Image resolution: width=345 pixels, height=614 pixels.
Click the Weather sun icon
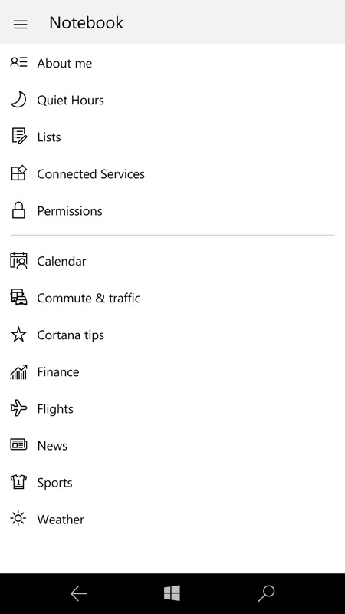pos(18,519)
